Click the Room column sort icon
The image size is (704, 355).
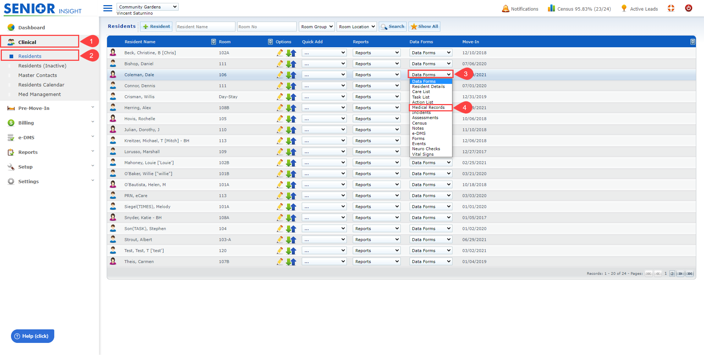270,42
